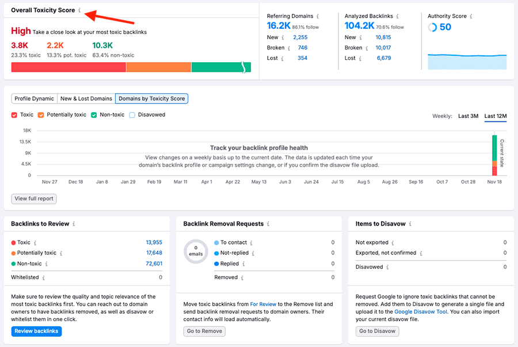Switch to the Profile Dynamic tab
This screenshot has width=518, height=347.
click(33, 98)
